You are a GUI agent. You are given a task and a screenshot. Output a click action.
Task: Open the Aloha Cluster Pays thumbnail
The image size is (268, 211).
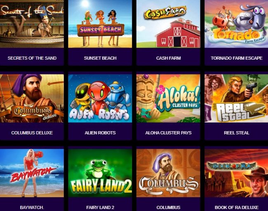click(x=168, y=98)
